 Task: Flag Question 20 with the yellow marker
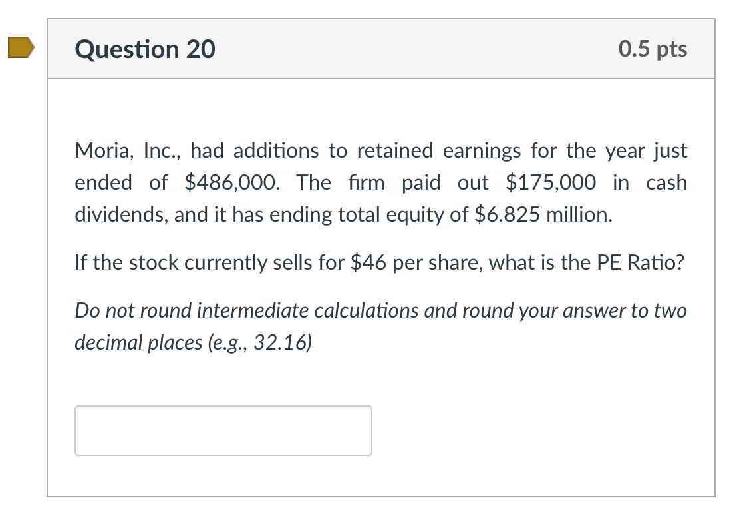[x=21, y=47]
